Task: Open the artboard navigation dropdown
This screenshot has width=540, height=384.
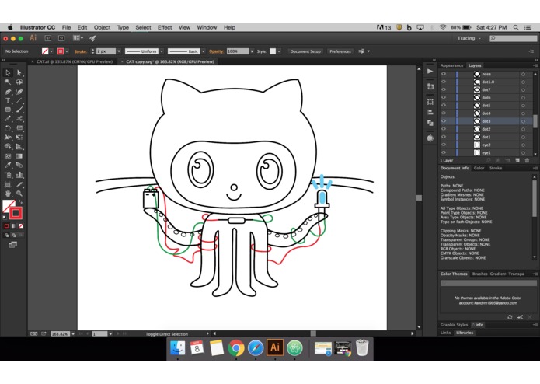Action: (x=110, y=333)
